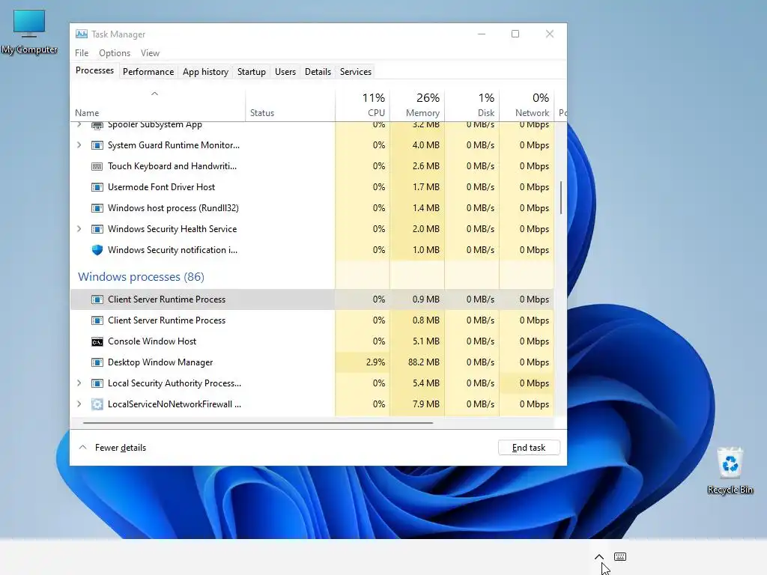
Task: Collapse to Fewer details view
Action: 112,448
